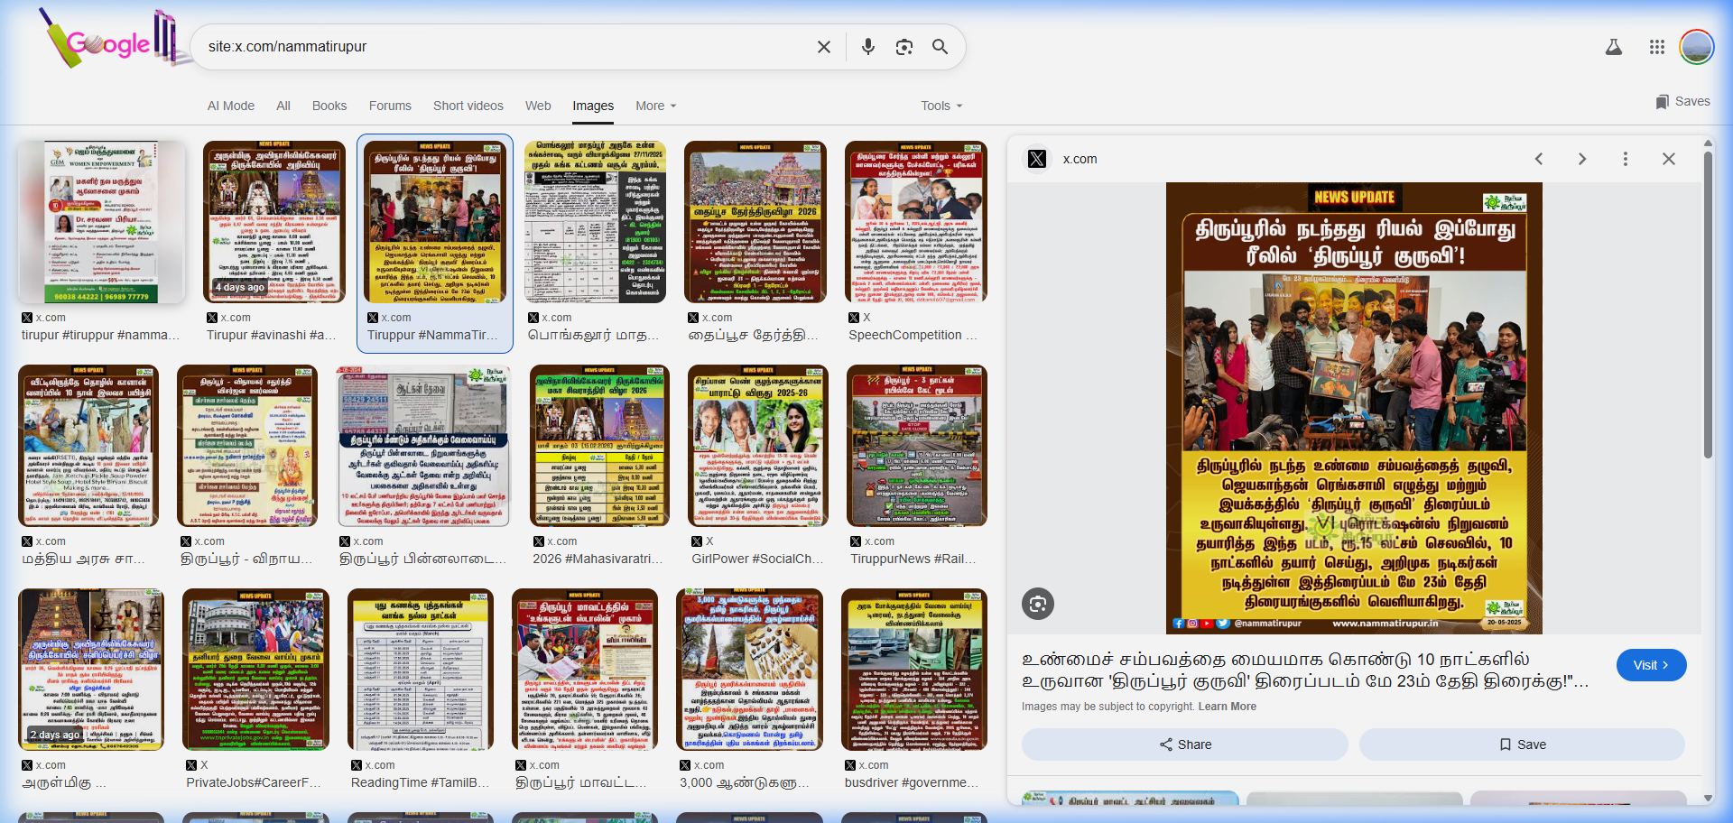The width and height of the screenshot is (1733, 823).
Task: Go to previous image in preview panel
Action: coord(1539,159)
